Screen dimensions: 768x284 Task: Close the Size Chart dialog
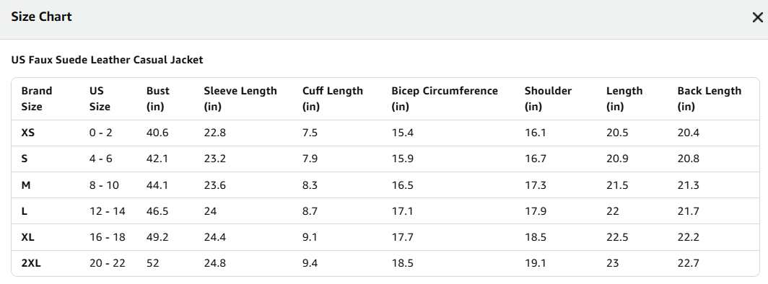(x=757, y=17)
